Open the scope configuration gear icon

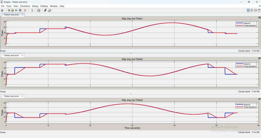click(x=2, y=10)
